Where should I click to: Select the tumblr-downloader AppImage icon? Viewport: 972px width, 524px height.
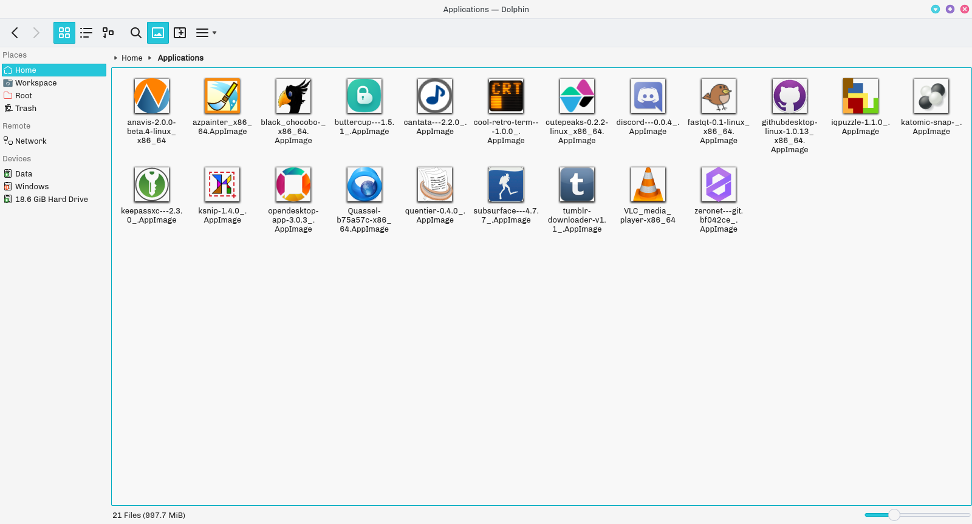tap(577, 184)
